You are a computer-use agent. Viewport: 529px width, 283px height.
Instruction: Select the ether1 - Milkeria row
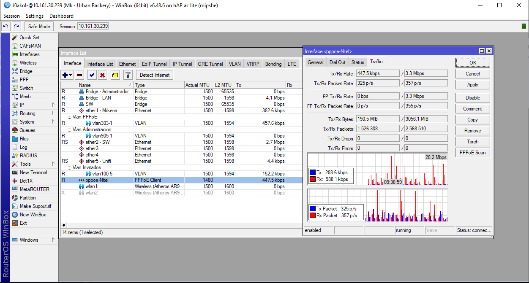101,111
